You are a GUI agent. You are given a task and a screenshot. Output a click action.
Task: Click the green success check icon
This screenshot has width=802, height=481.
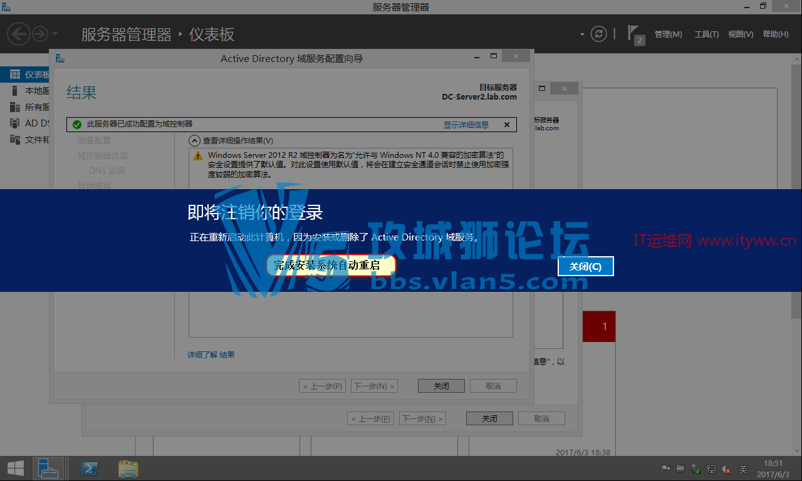point(77,125)
